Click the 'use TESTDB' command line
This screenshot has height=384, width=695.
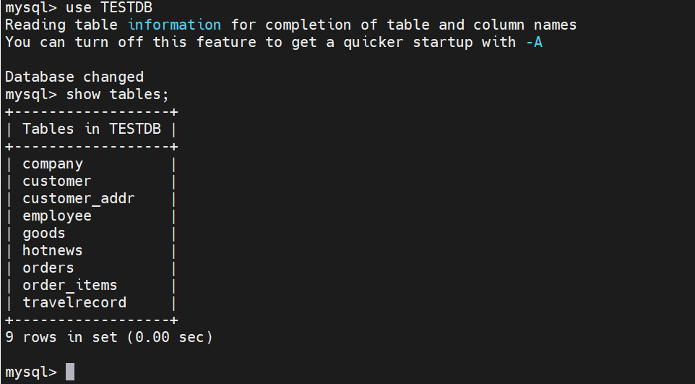point(79,7)
